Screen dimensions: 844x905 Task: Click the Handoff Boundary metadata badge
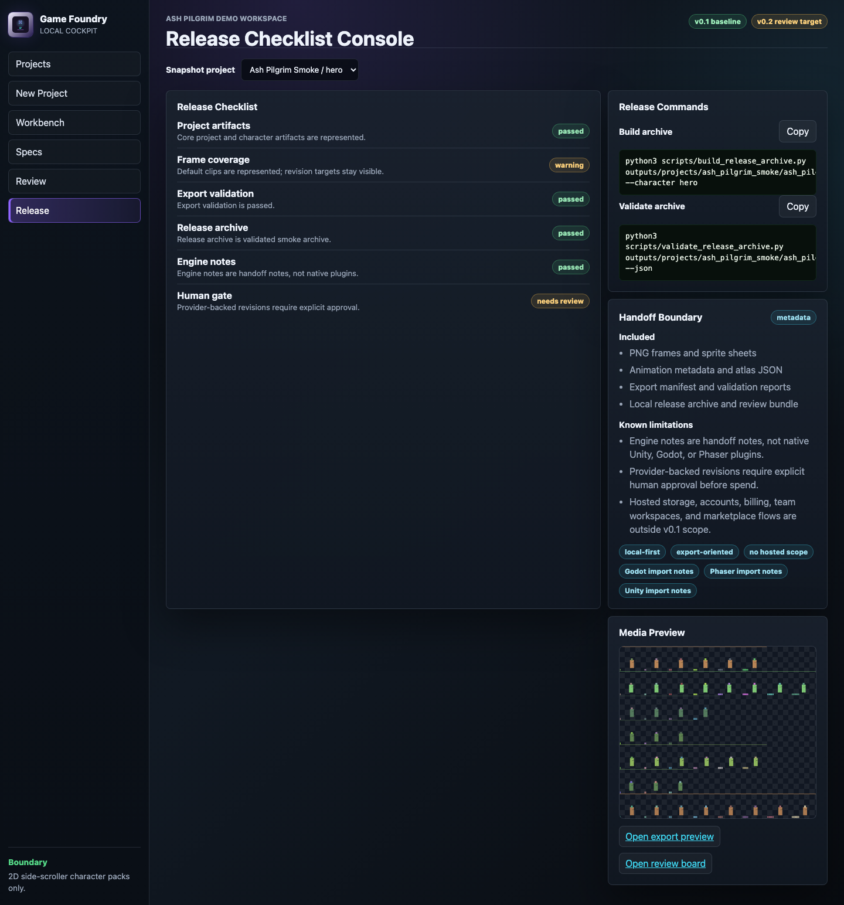coord(793,318)
